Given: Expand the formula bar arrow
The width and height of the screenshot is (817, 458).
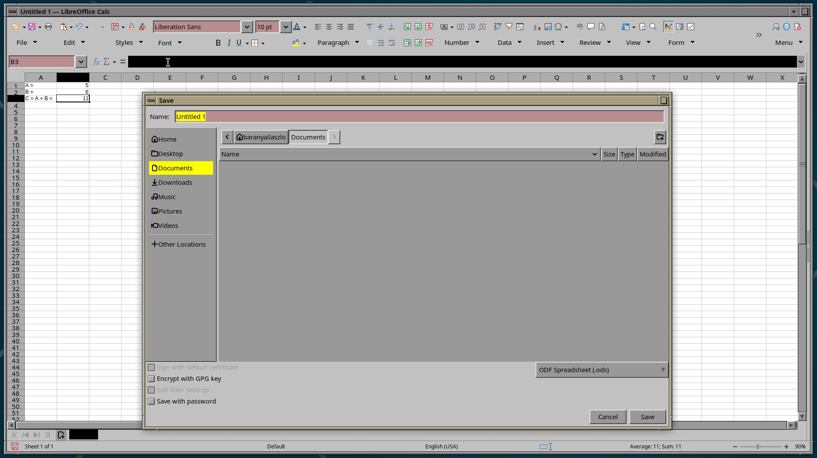Looking at the screenshot, I should pos(801,62).
